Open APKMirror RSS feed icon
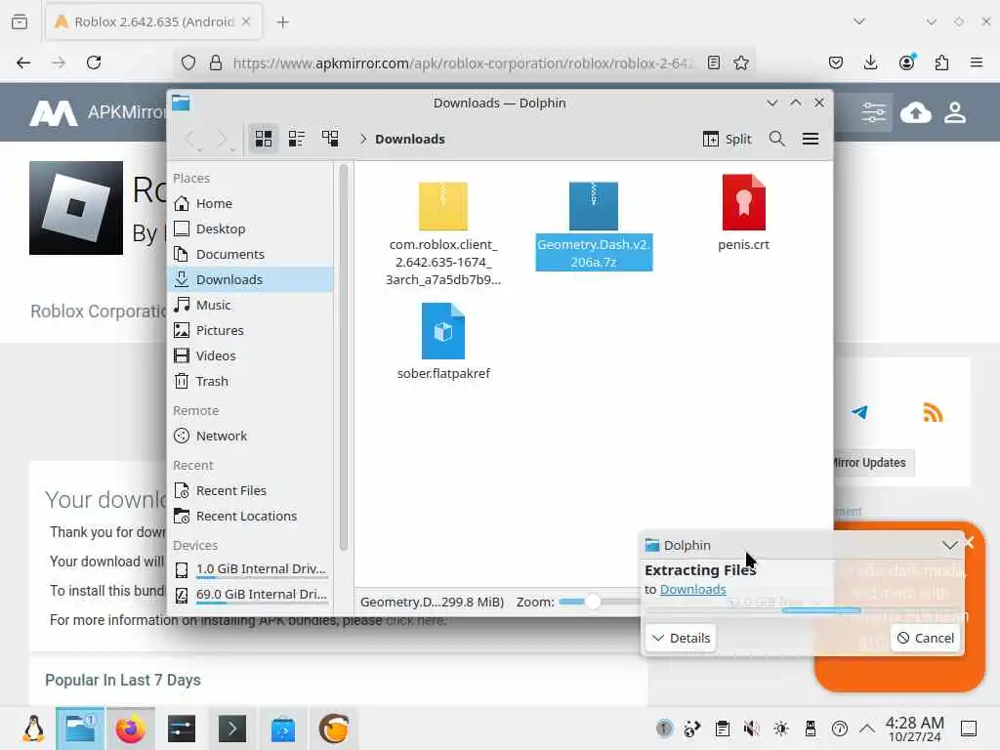This screenshot has width=1000, height=750. 933,413
